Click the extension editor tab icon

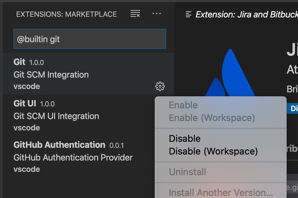tap(189, 14)
